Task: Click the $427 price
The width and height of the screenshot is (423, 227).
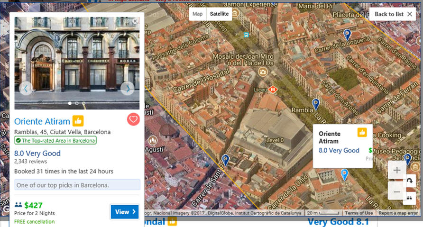Action: [33, 205]
